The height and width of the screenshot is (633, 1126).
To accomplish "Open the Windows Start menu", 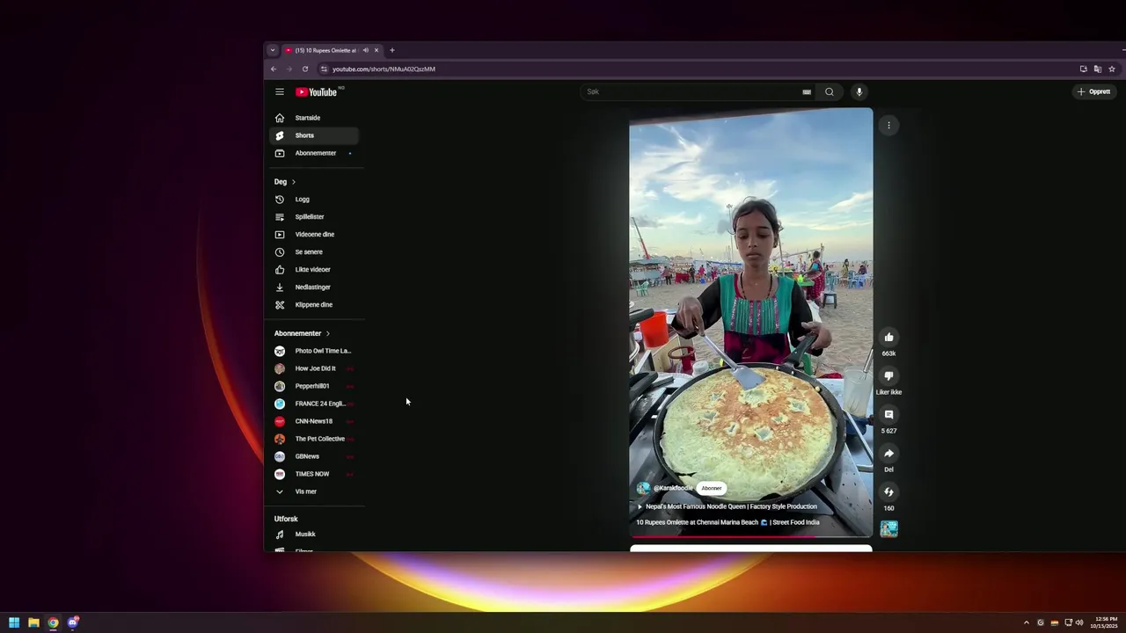I will pyautogui.click(x=14, y=622).
